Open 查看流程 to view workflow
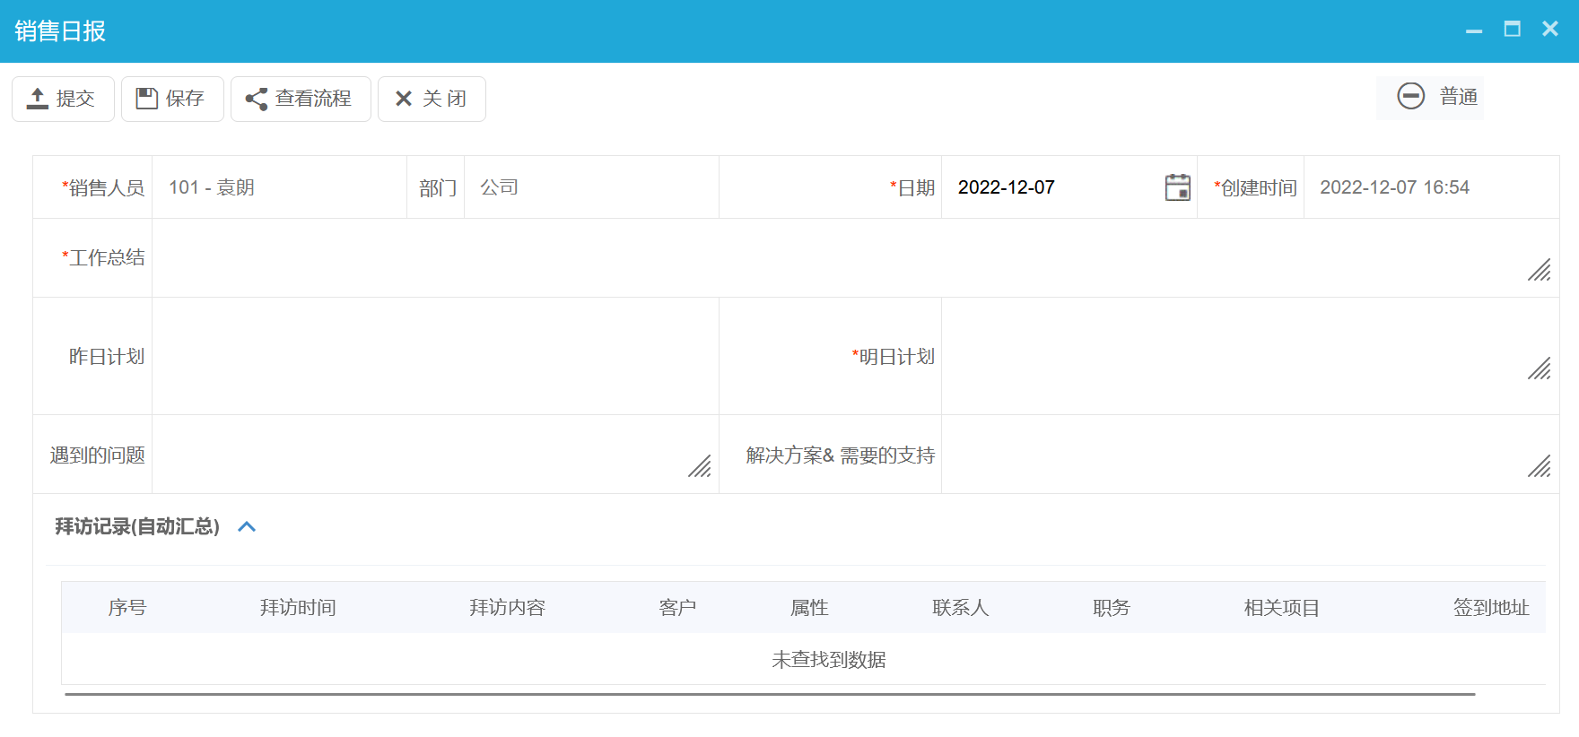1579x737 pixels. 301,99
